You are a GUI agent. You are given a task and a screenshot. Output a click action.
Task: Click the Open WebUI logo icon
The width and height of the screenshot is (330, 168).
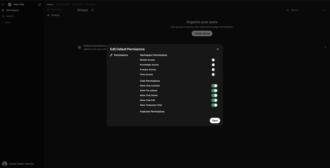10,4
